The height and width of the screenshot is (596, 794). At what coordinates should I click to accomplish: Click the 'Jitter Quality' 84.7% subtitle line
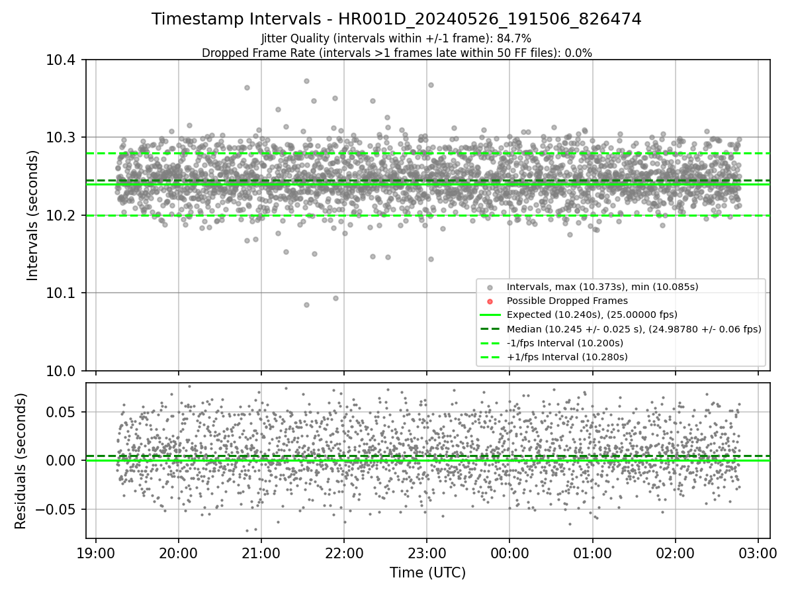click(396, 39)
